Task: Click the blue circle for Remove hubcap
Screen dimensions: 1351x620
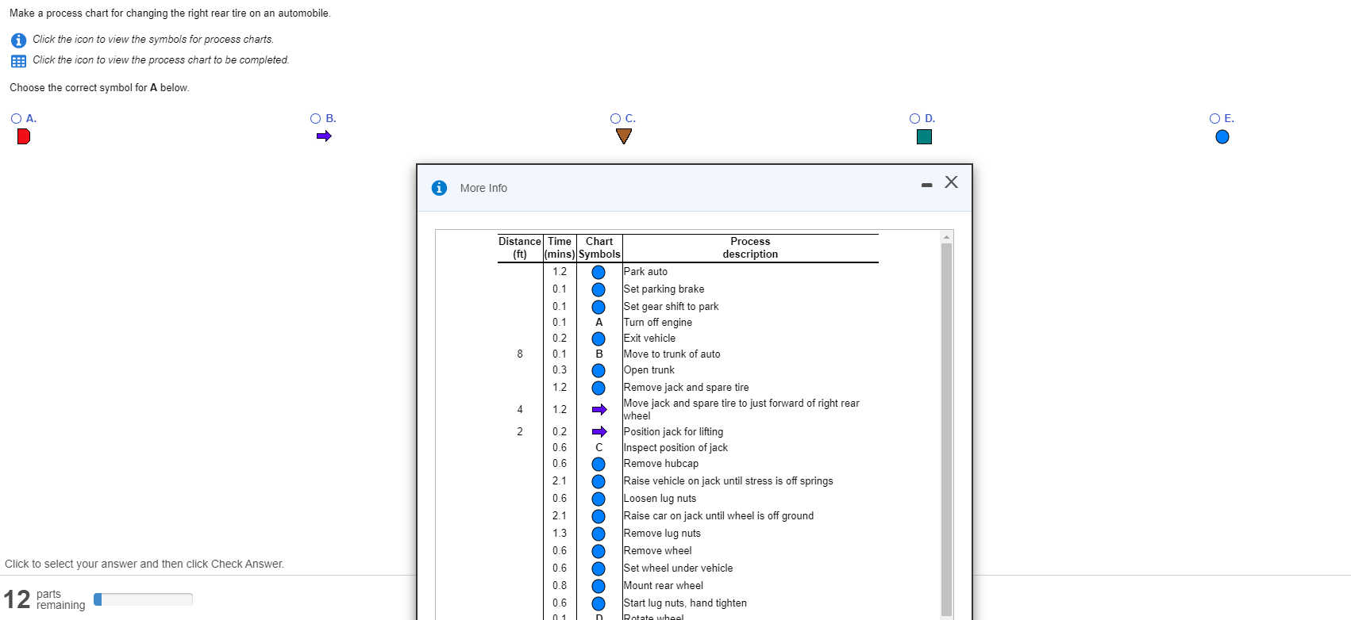Action: (x=599, y=464)
